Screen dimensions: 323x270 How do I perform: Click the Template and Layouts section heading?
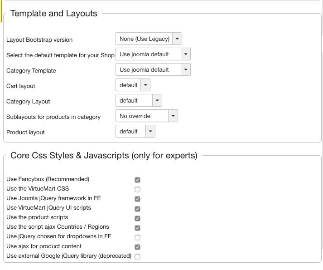point(53,14)
